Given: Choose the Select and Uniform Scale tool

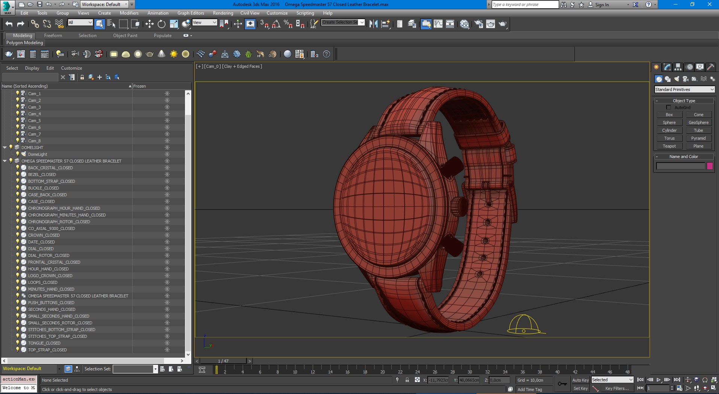Looking at the screenshot, I should 174,24.
